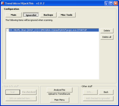
Task: Click the Upload to TrendSecure label
Action: pos(59,94)
